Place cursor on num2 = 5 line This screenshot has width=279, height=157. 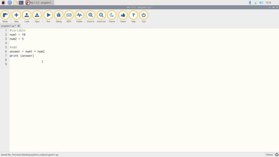[17, 39]
